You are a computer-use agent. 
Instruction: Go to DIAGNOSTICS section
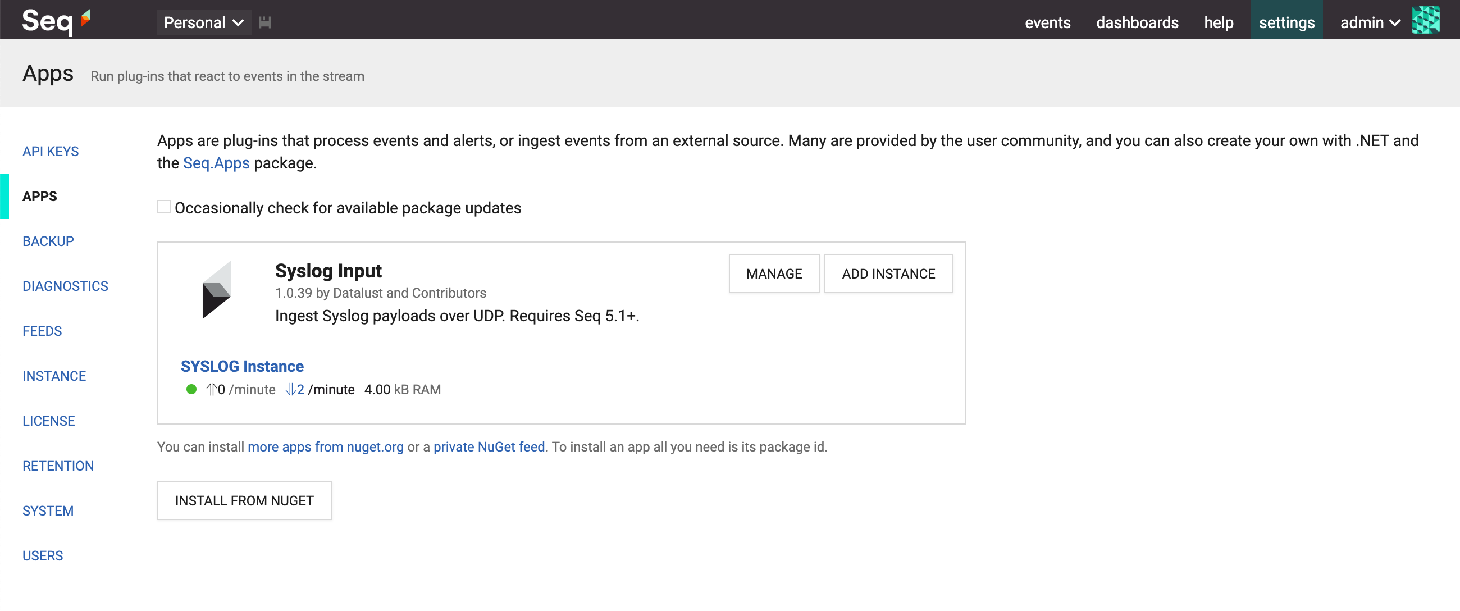(65, 287)
